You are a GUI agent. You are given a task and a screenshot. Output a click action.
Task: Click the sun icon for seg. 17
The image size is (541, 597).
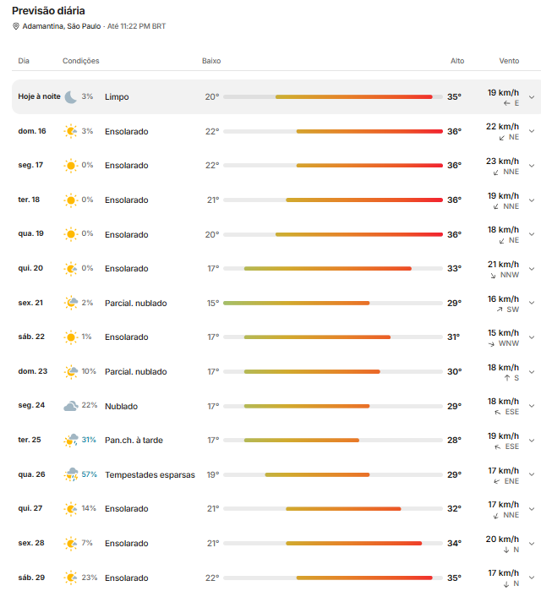[70, 166]
